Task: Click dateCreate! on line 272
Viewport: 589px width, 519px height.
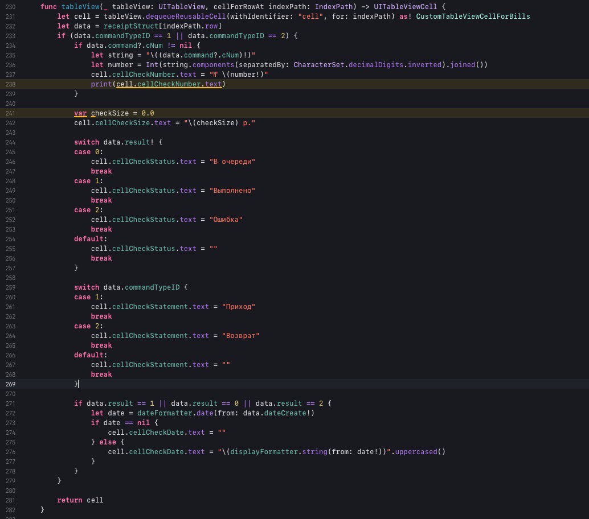Action: [x=287, y=413]
